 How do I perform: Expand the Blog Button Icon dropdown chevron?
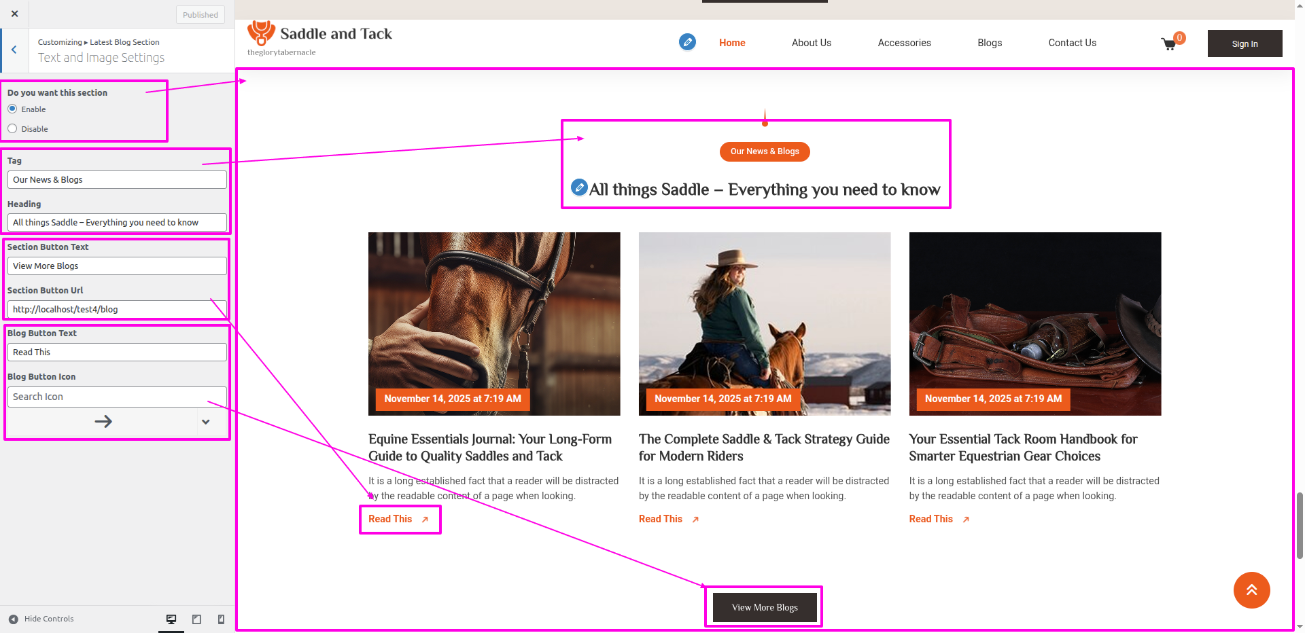coord(205,422)
